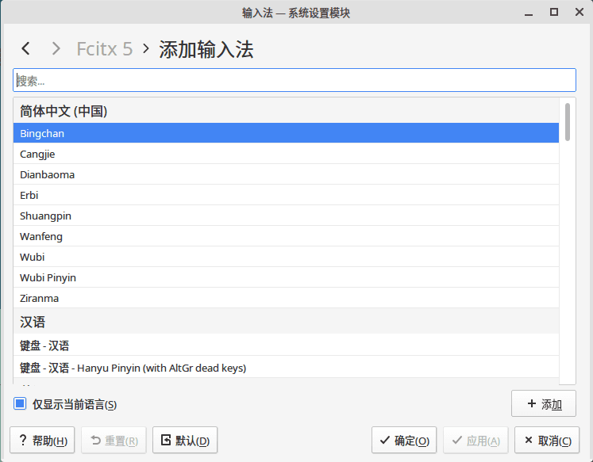Select Cangjie from the list
This screenshot has width=593, height=462.
click(x=286, y=154)
